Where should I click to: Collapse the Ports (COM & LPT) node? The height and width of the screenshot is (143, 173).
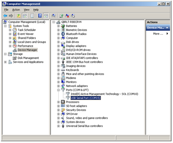(58, 90)
